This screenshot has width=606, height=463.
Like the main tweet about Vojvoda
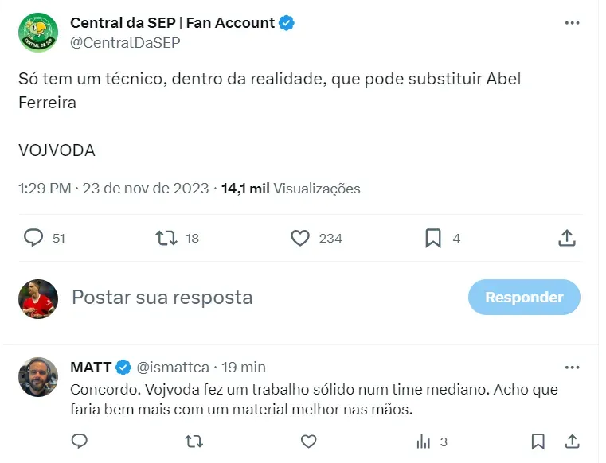(299, 237)
